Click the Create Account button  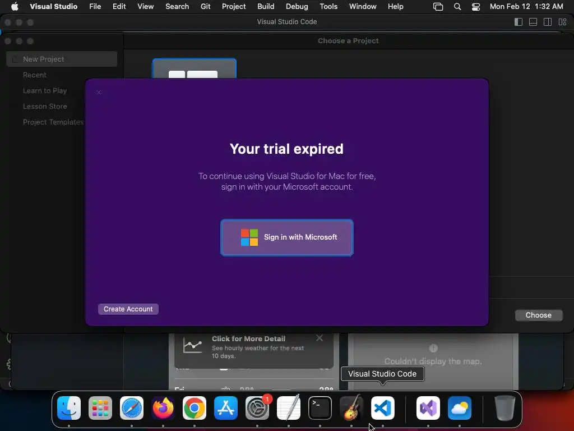(x=128, y=309)
